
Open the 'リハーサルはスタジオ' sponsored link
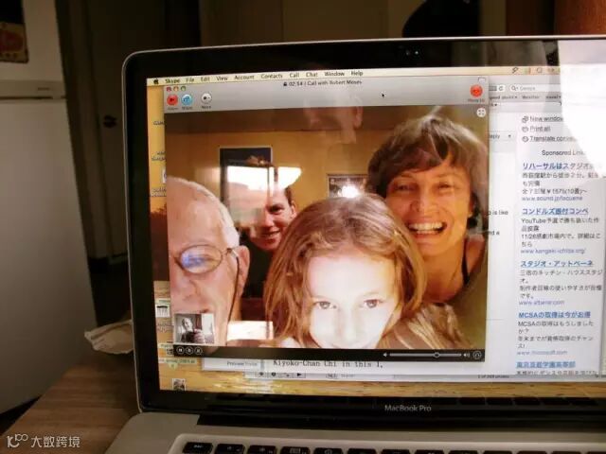coord(559,166)
